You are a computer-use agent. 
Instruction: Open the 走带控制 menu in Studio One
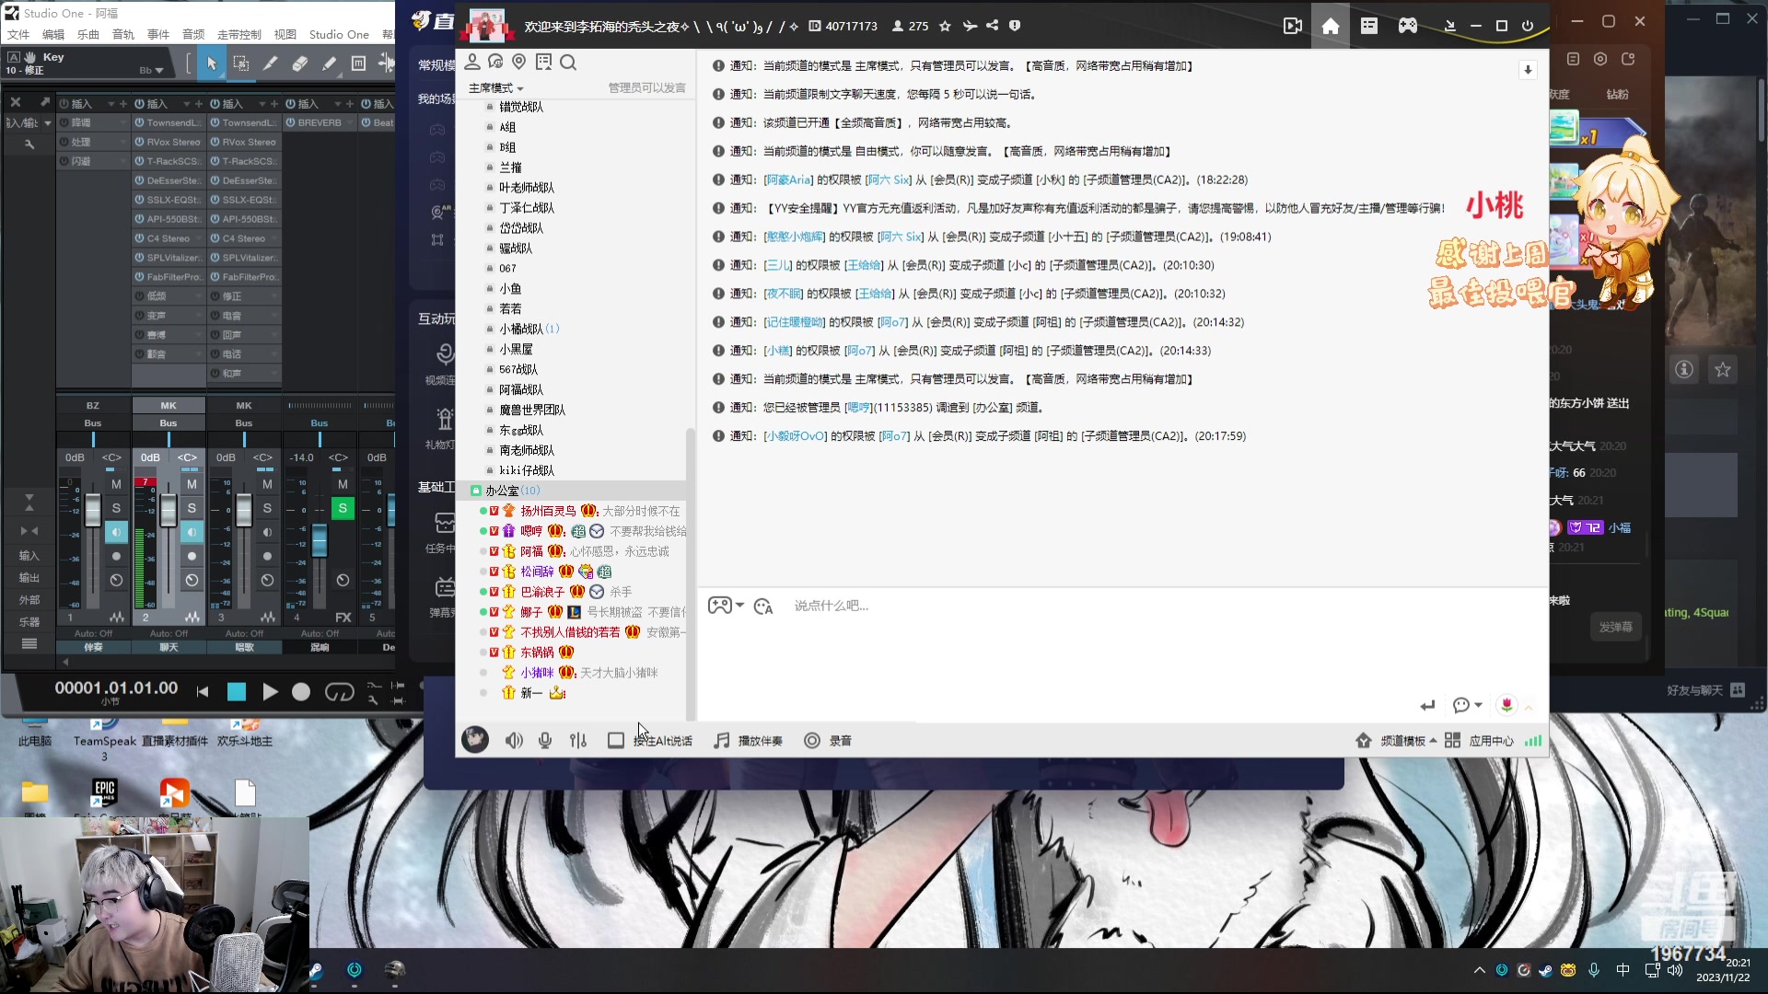pos(239,34)
